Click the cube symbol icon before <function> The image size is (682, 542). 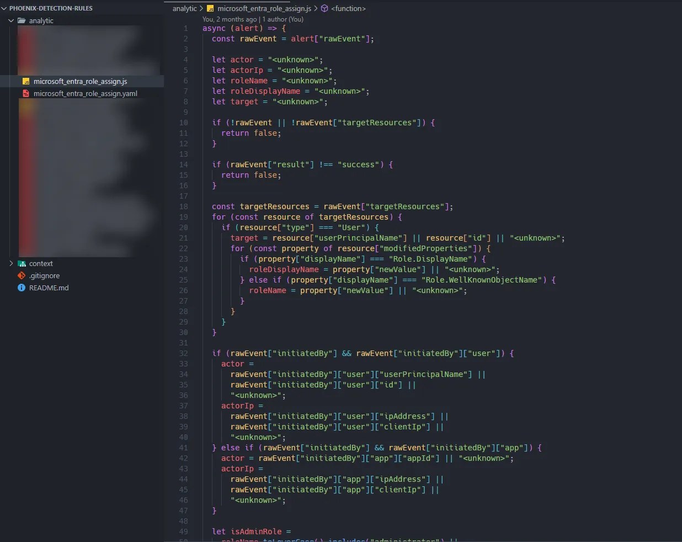pyautogui.click(x=324, y=9)
